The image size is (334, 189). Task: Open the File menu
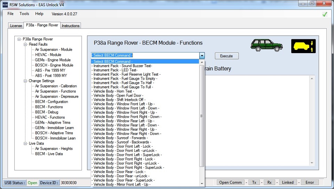coord(10,14)
